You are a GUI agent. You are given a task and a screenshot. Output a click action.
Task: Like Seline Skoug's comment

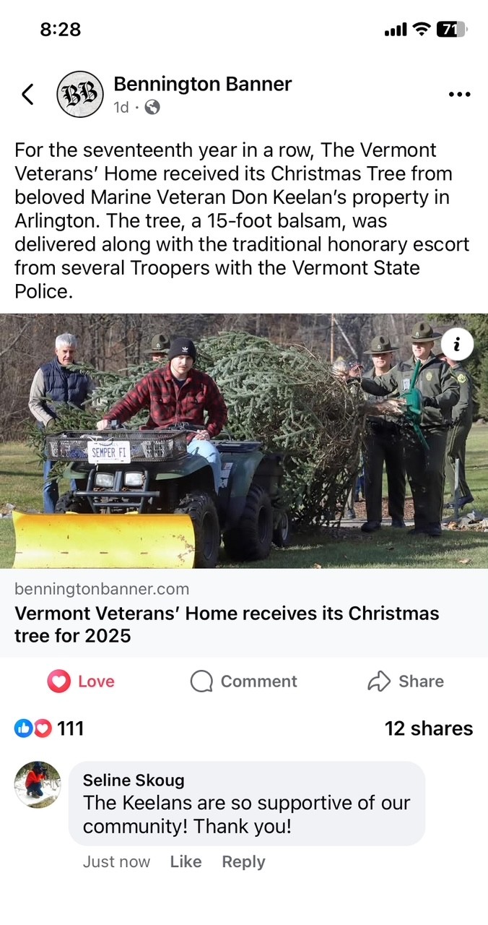(x=186, y=862)
